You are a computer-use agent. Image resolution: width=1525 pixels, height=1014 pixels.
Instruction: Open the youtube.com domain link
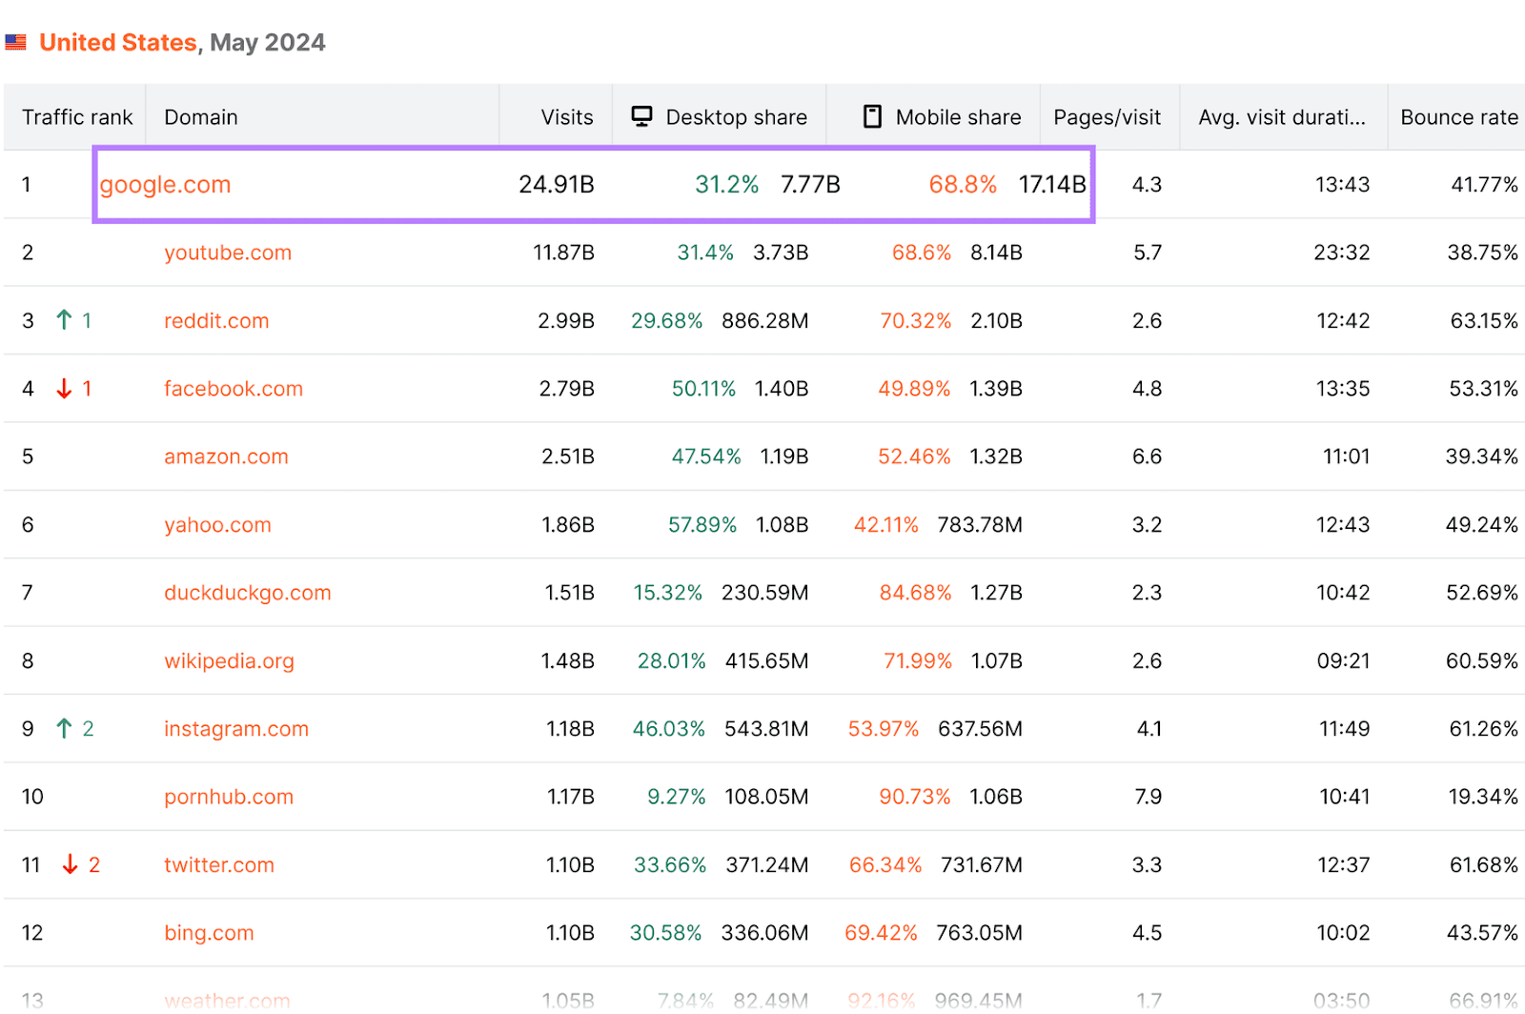point(228,253)
